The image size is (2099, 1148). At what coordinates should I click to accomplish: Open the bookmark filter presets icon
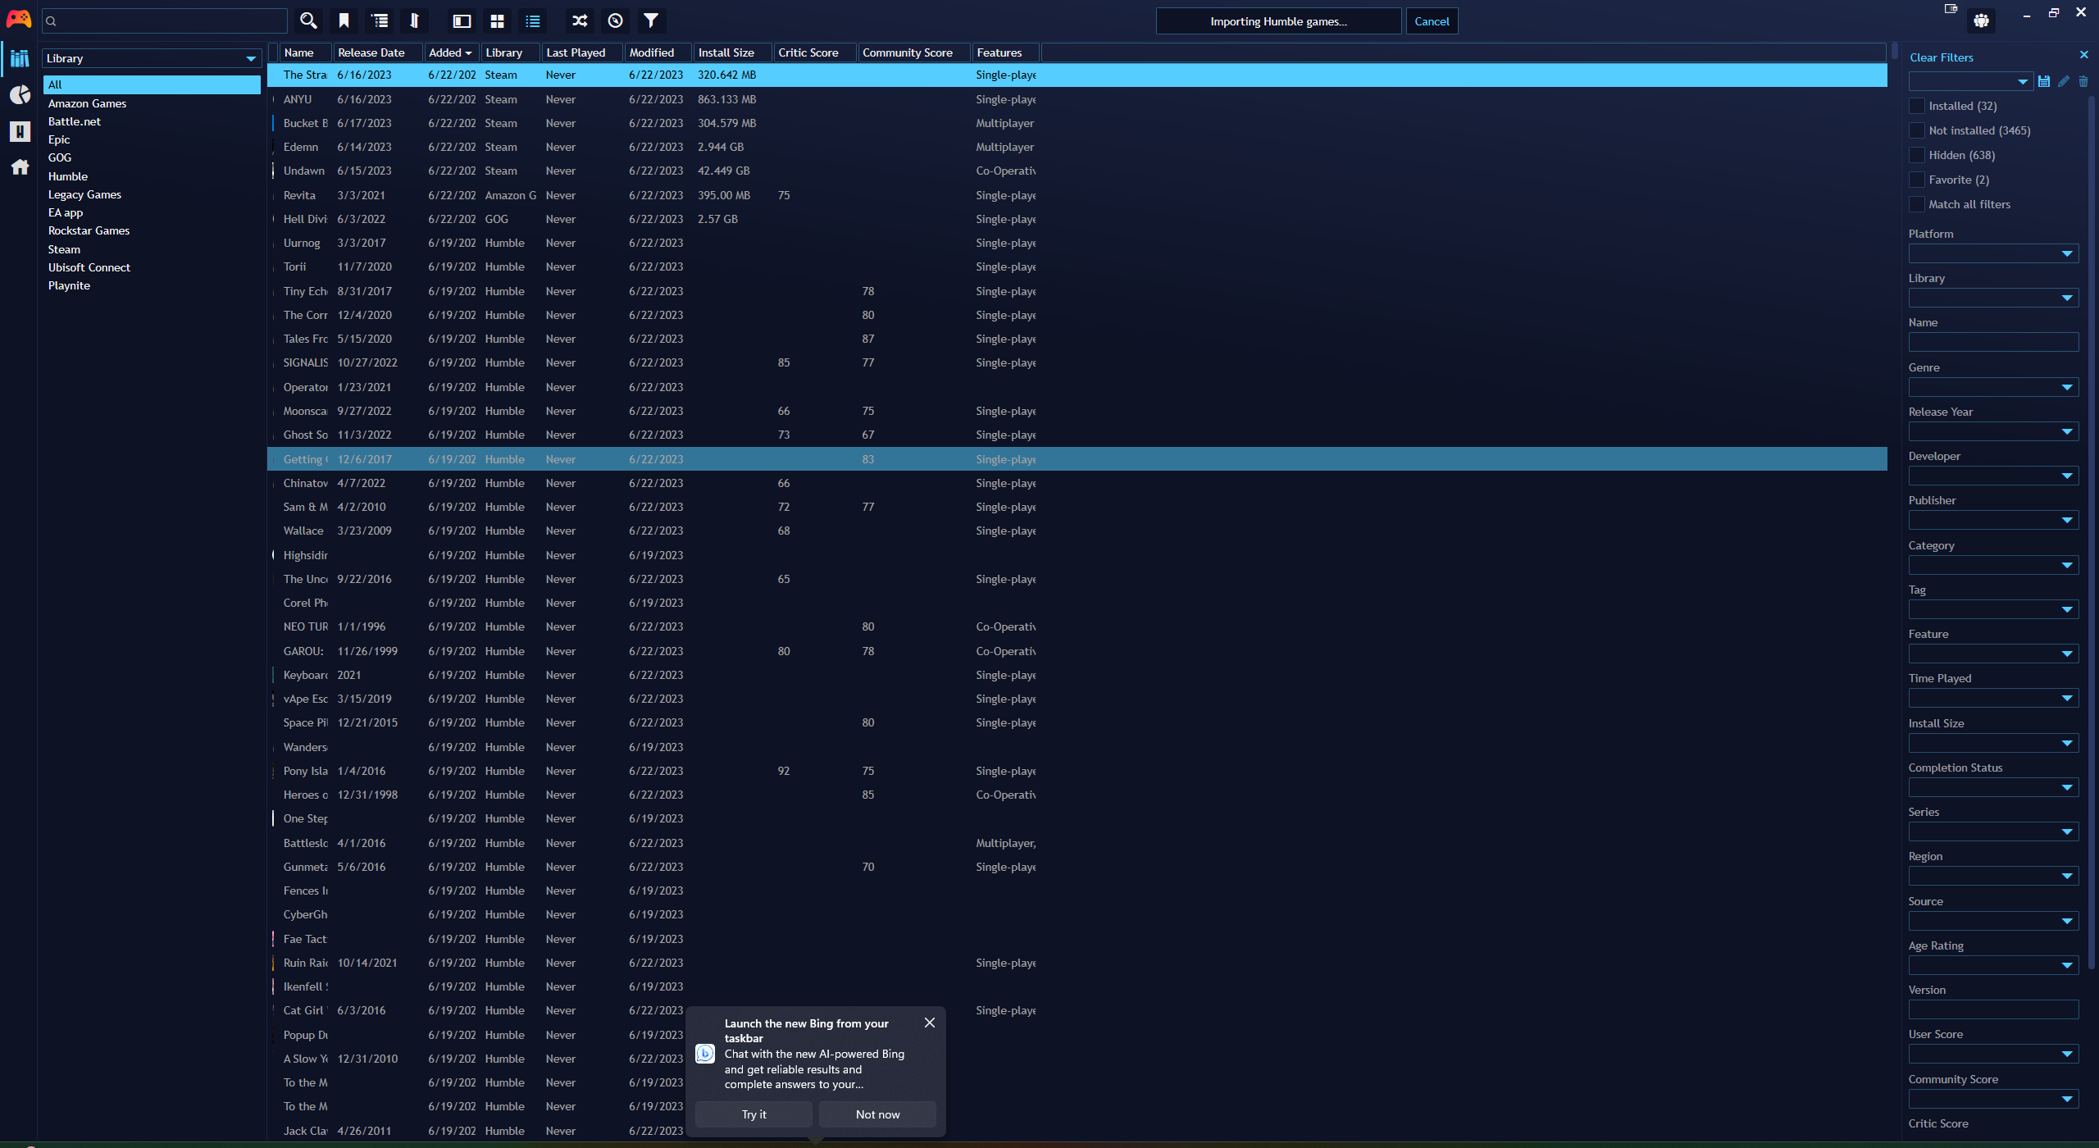coord(344,21)
